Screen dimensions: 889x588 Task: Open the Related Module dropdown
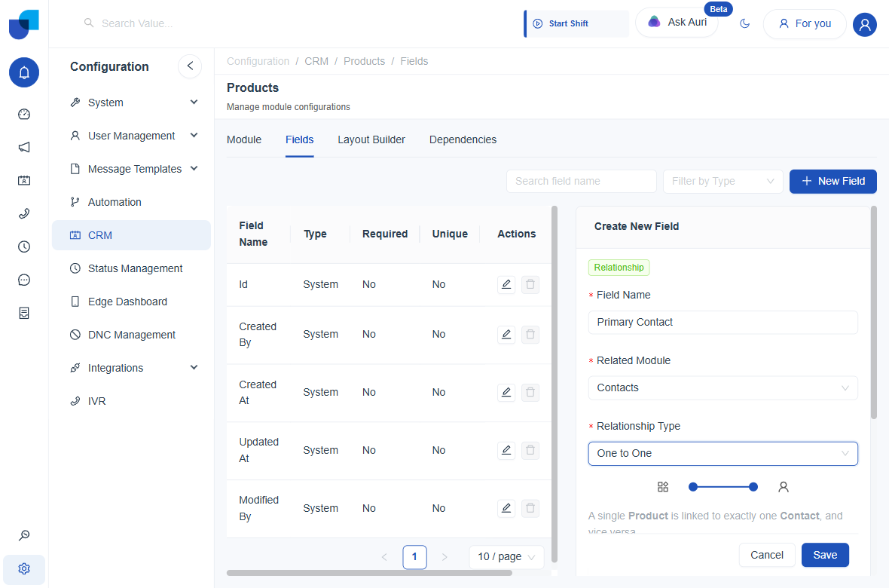point(723,388)
